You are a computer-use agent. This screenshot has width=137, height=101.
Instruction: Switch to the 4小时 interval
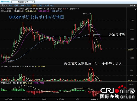click(40, 5)
